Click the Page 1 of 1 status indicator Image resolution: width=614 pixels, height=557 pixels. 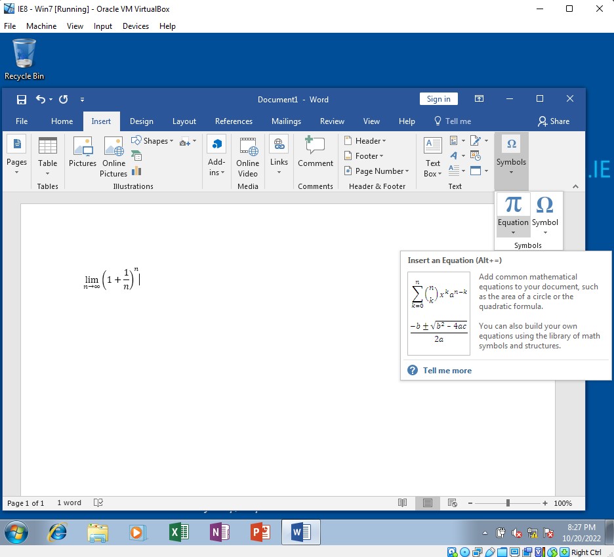(26, 503)
